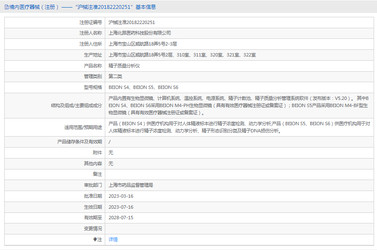Select the header title 境内医疗器械(注册)基本信息
Screen dimensions: 377x250
pyautogui.click(x=82, y=7)
